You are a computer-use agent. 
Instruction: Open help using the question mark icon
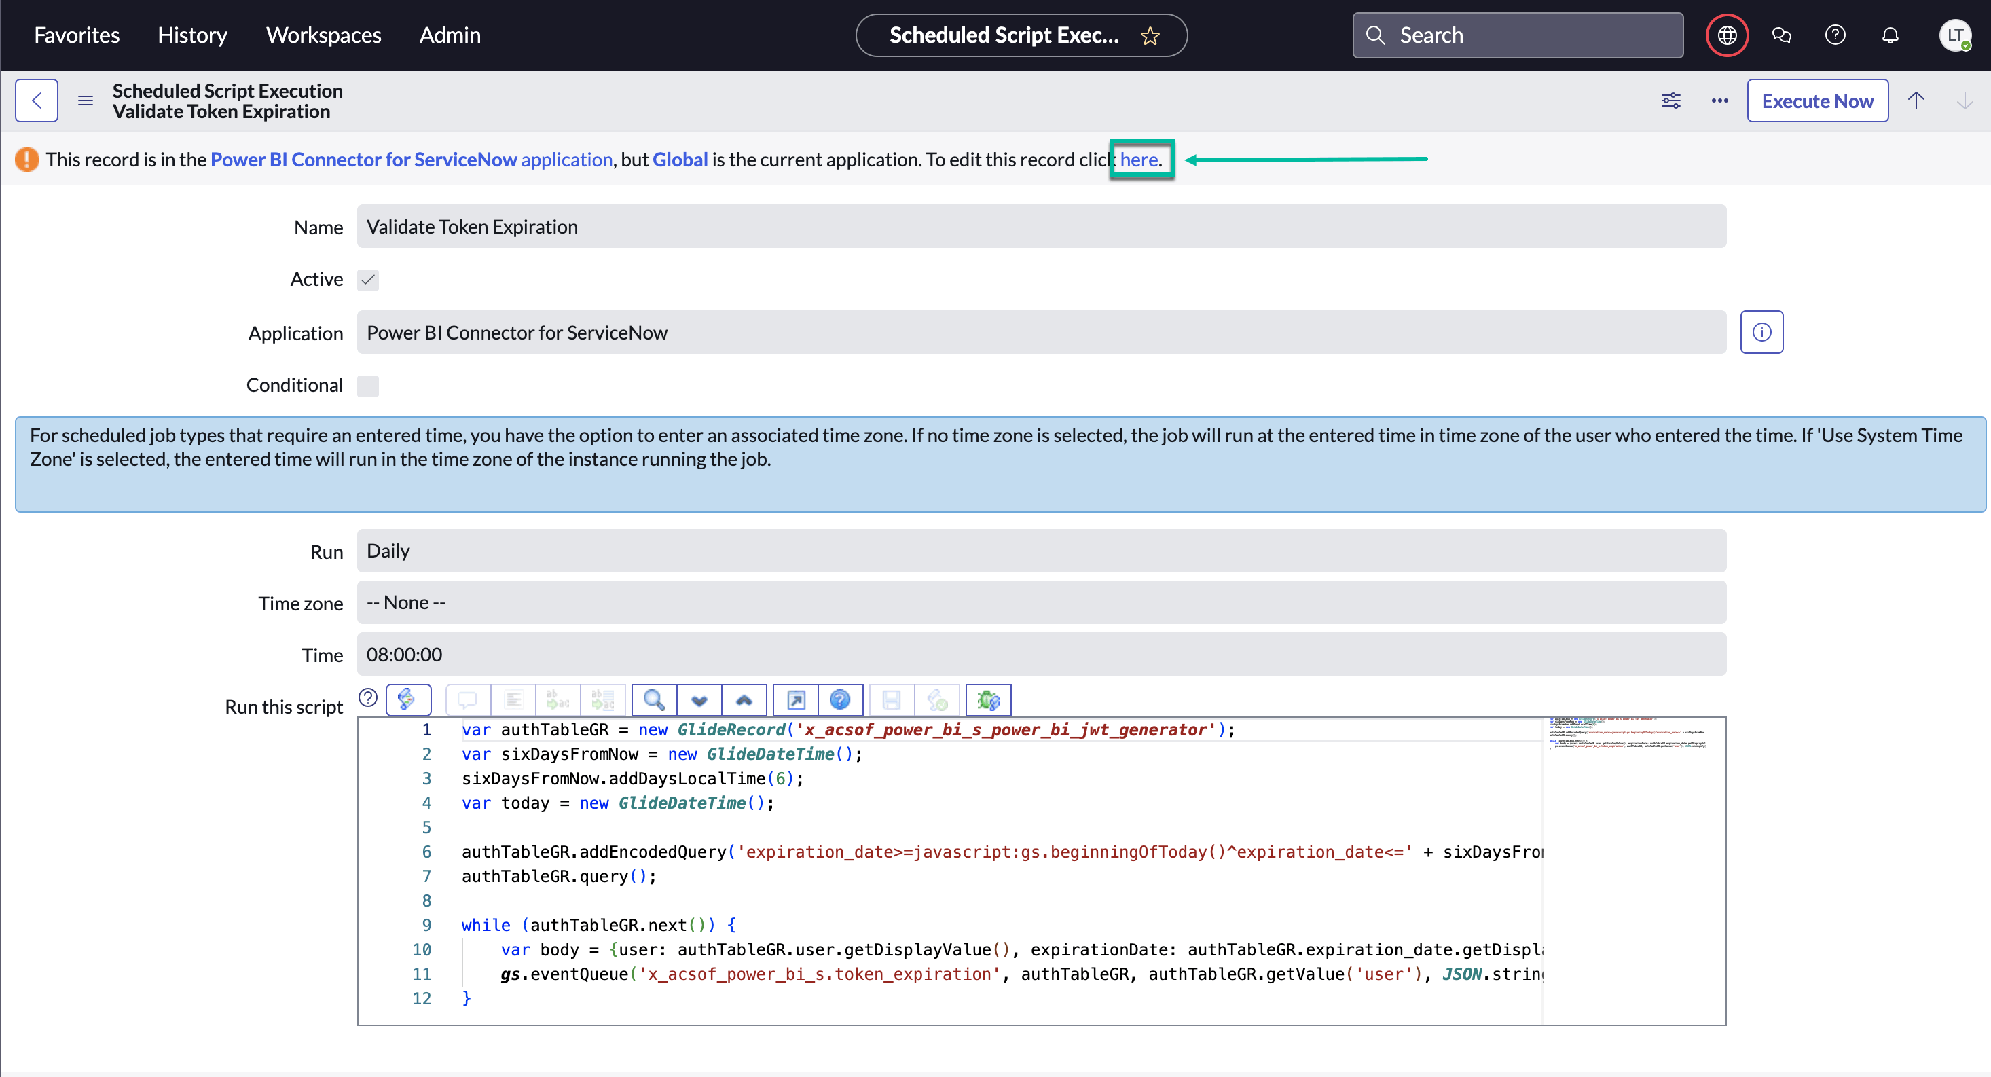tap(1835, 35)
